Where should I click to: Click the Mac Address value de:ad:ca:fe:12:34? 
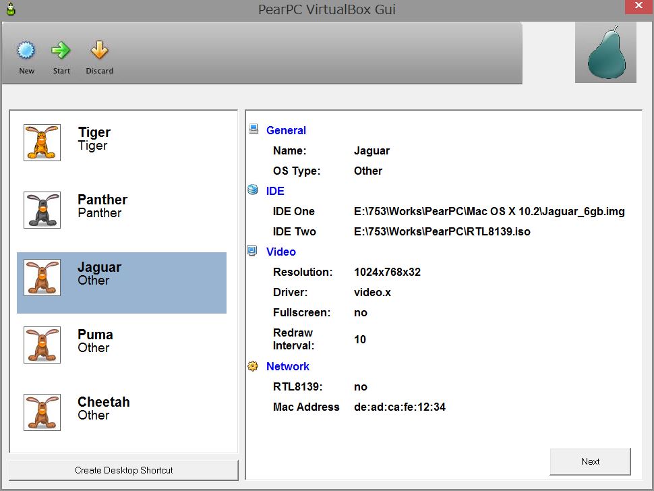pyautogui.click(x=400, y=407)
